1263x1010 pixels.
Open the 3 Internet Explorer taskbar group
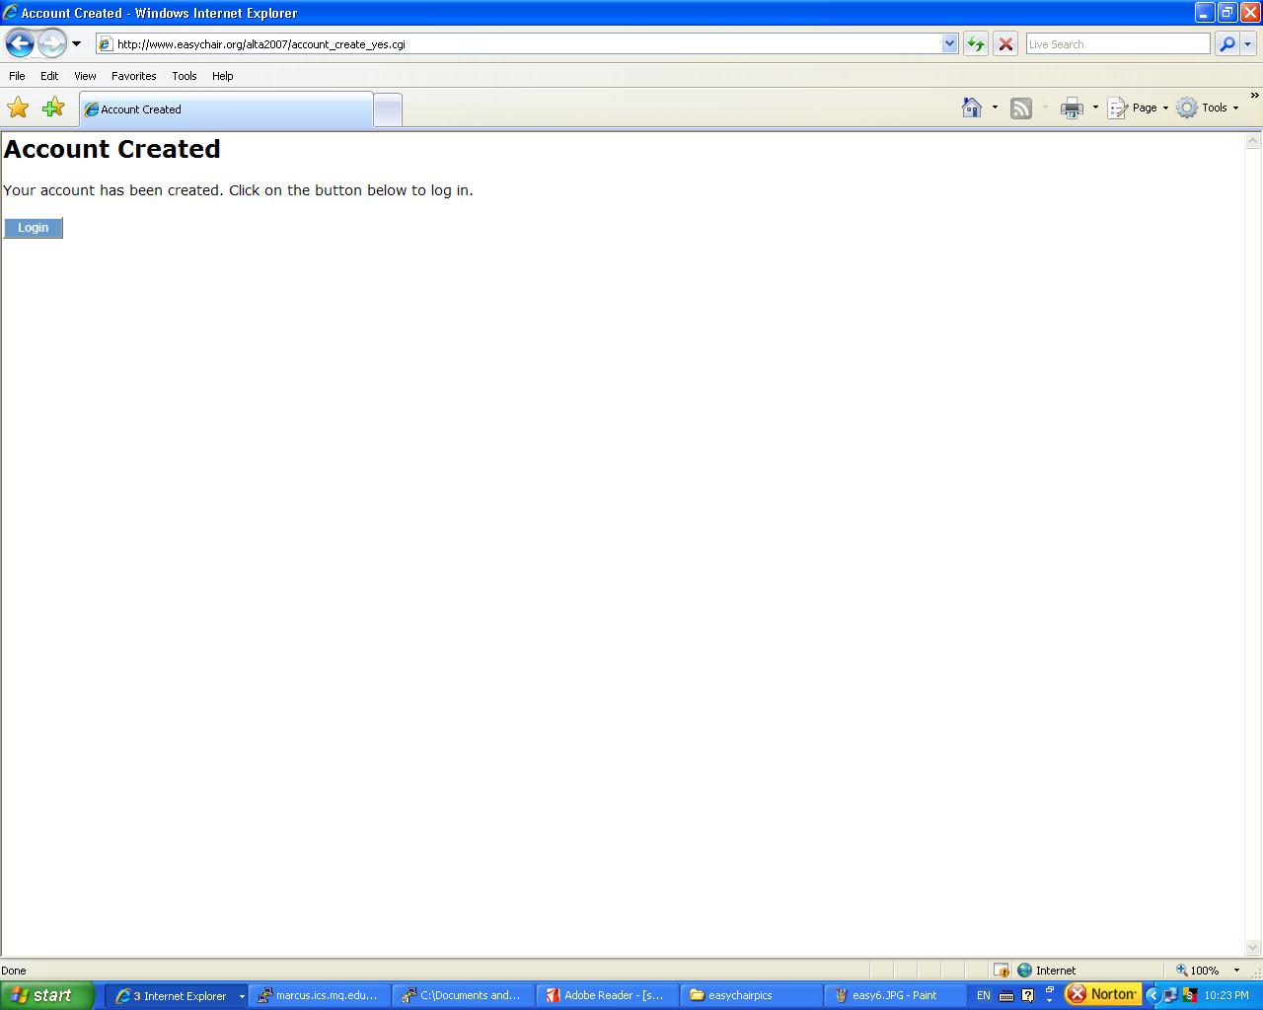pos(177,995)
